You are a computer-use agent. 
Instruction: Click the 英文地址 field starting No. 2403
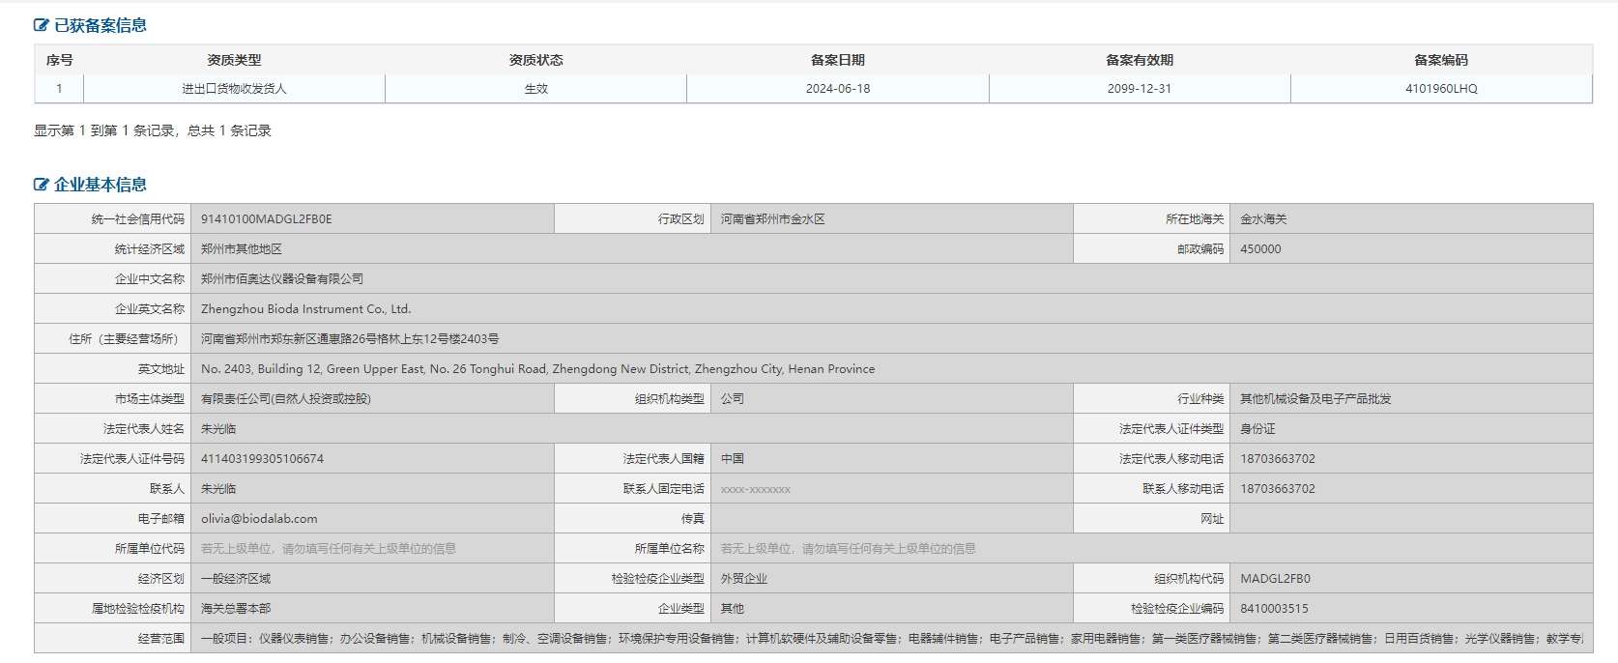(892, 369)
